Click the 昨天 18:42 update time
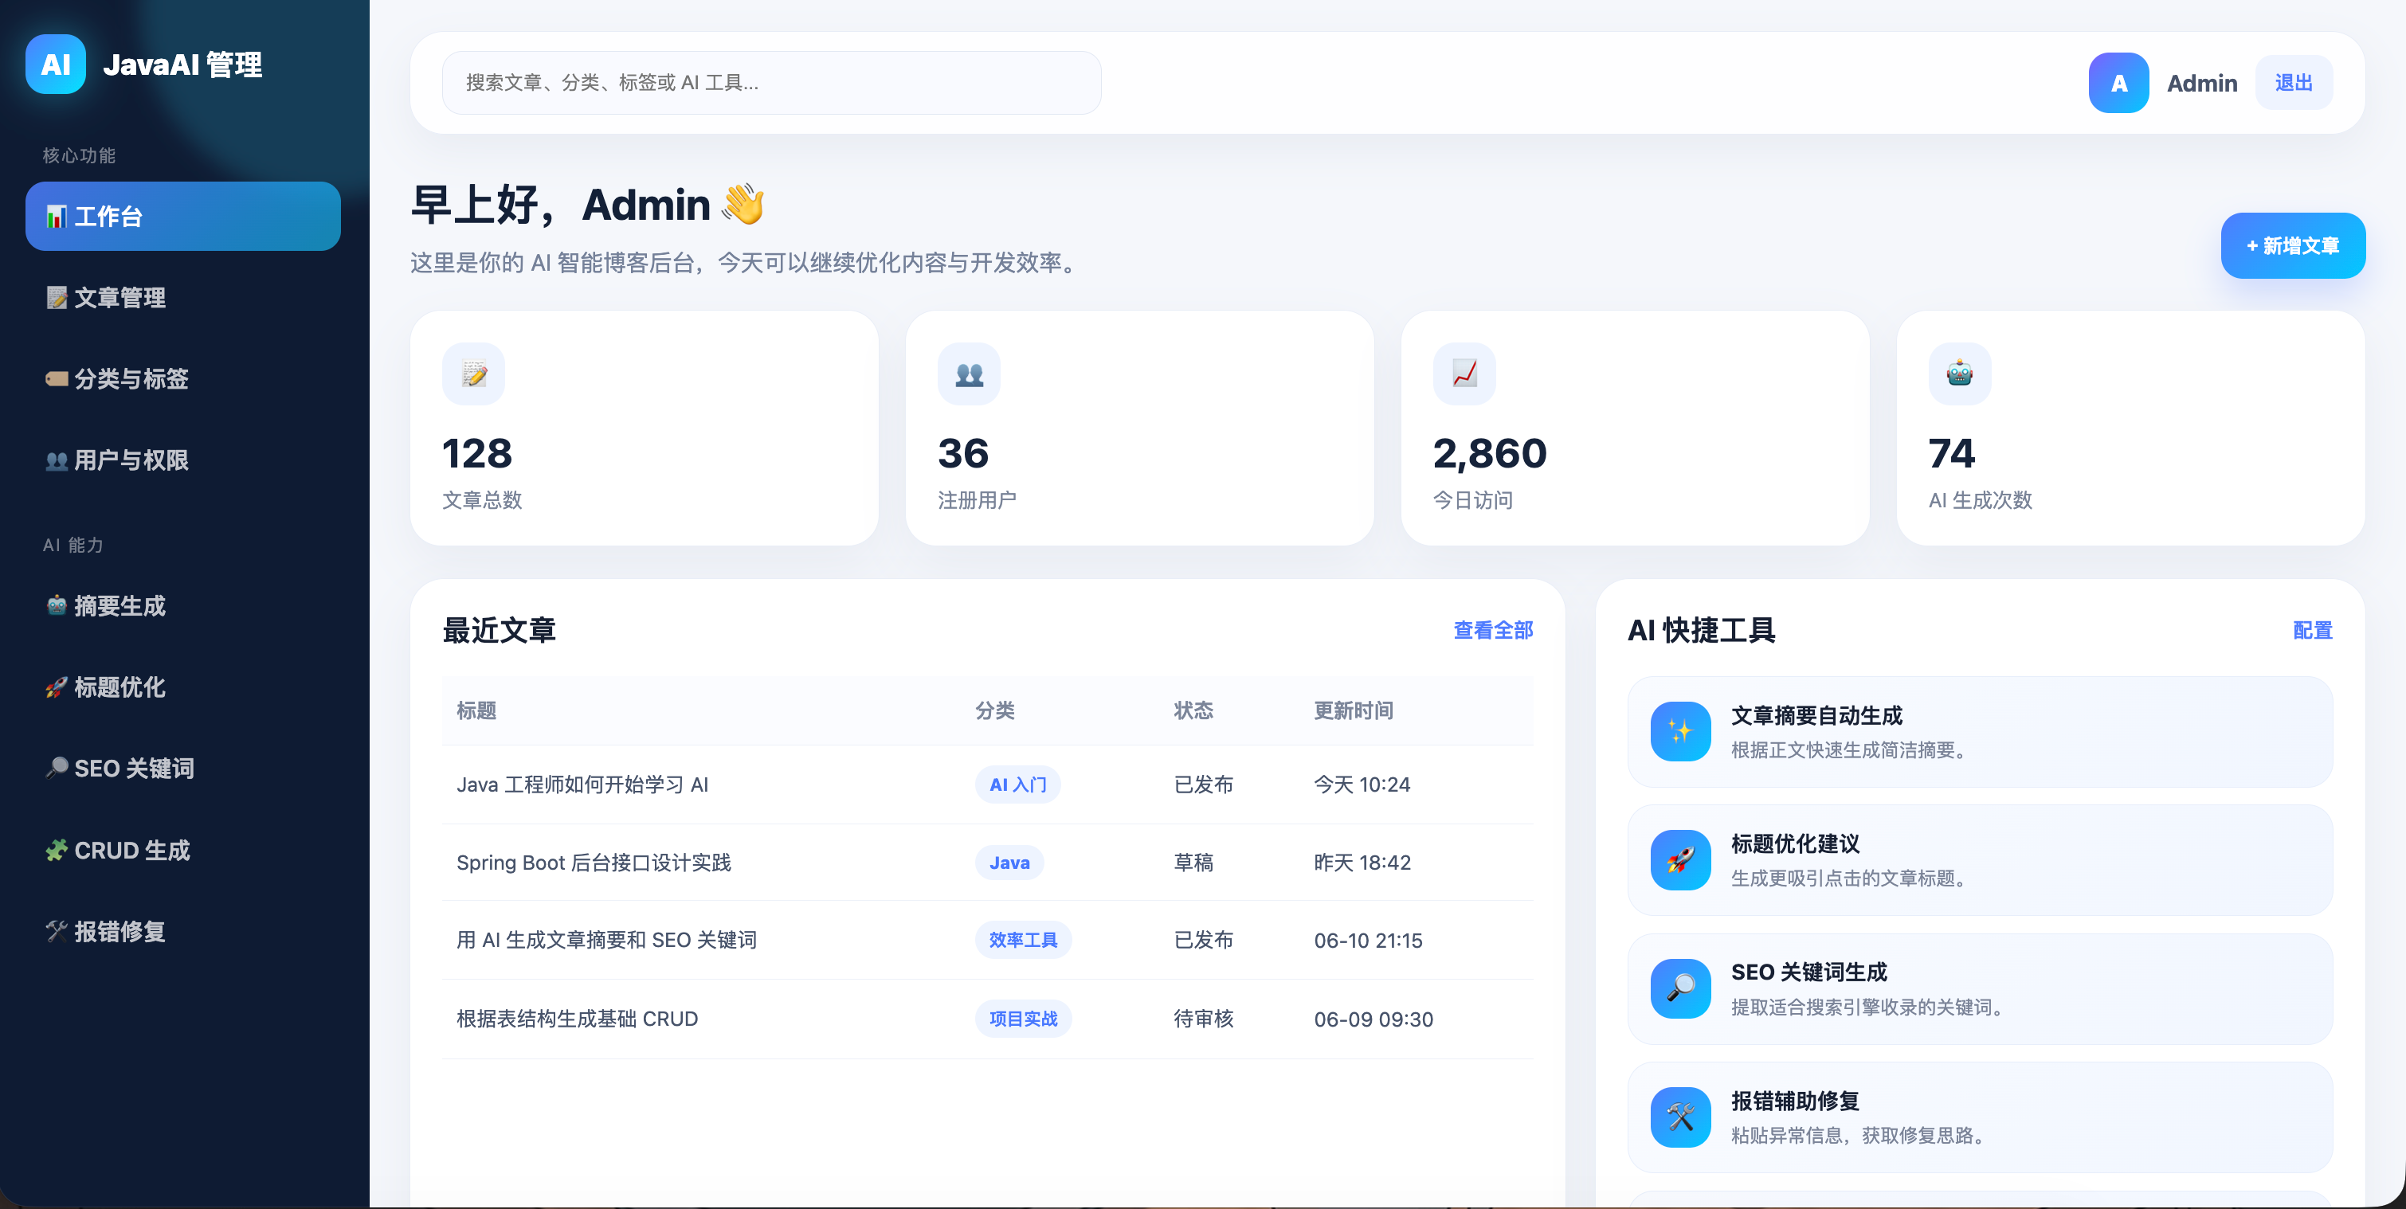This screenshot has width=2406, height=1209. (x=1362, y=863)
